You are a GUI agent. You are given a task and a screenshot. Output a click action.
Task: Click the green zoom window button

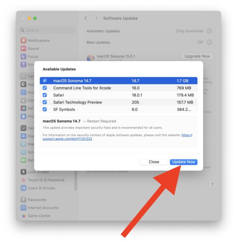[35, 18]
